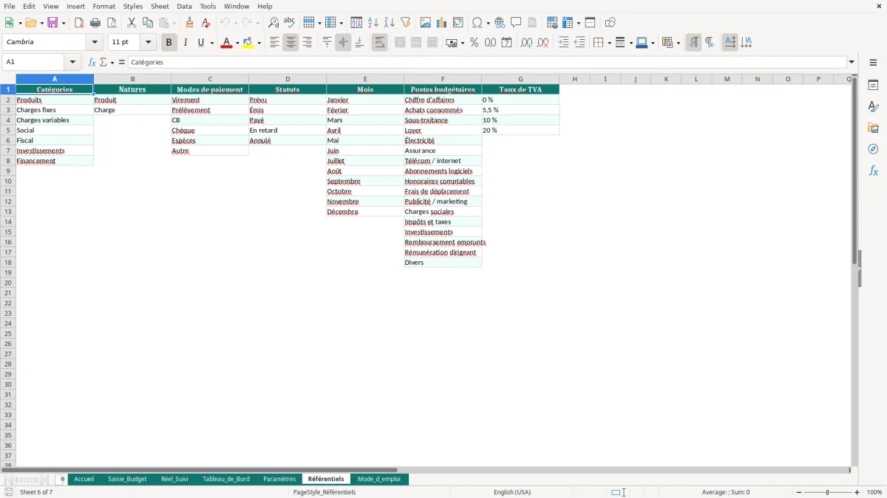Sort Ascending A to Z

pyautogui.click(x=373, y=23)
